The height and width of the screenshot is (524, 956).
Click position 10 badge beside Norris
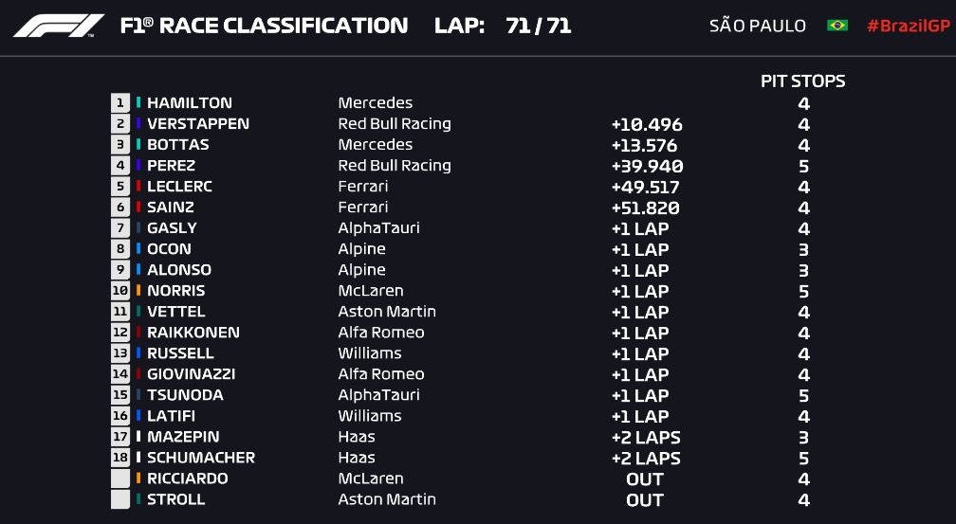click(x=119, y=291)
